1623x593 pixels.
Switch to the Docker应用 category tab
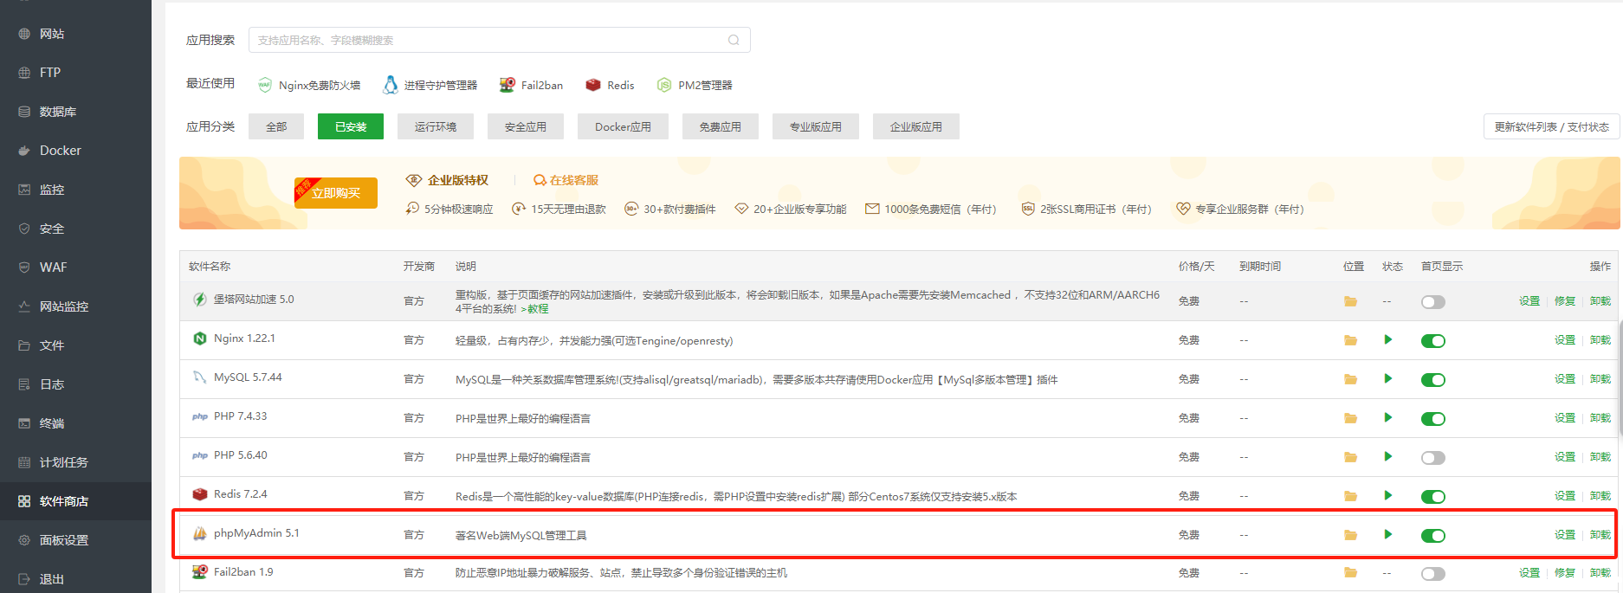click(623, 126)
